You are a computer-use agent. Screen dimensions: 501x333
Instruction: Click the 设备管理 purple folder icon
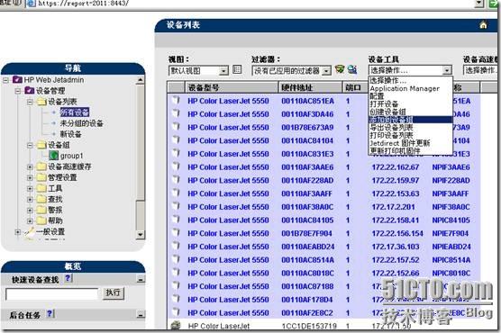(30, 90)
